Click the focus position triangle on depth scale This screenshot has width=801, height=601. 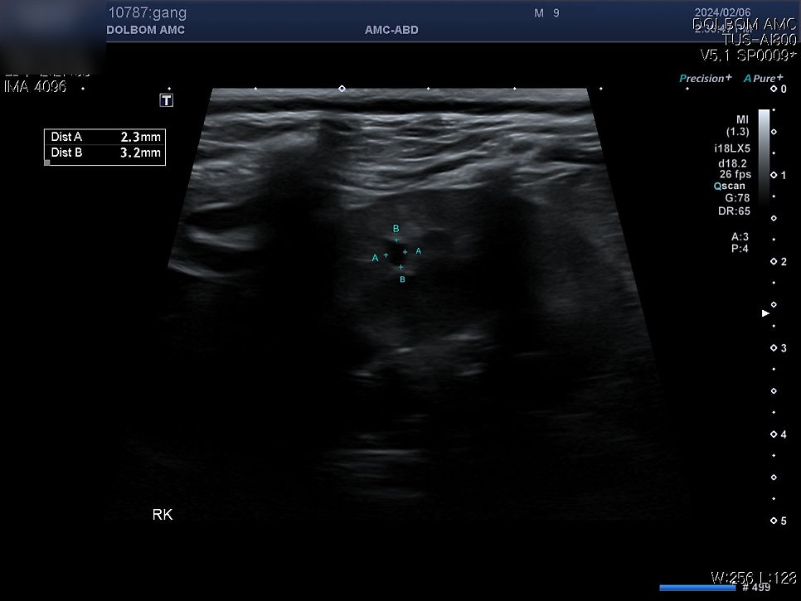(x=765, y=313)
